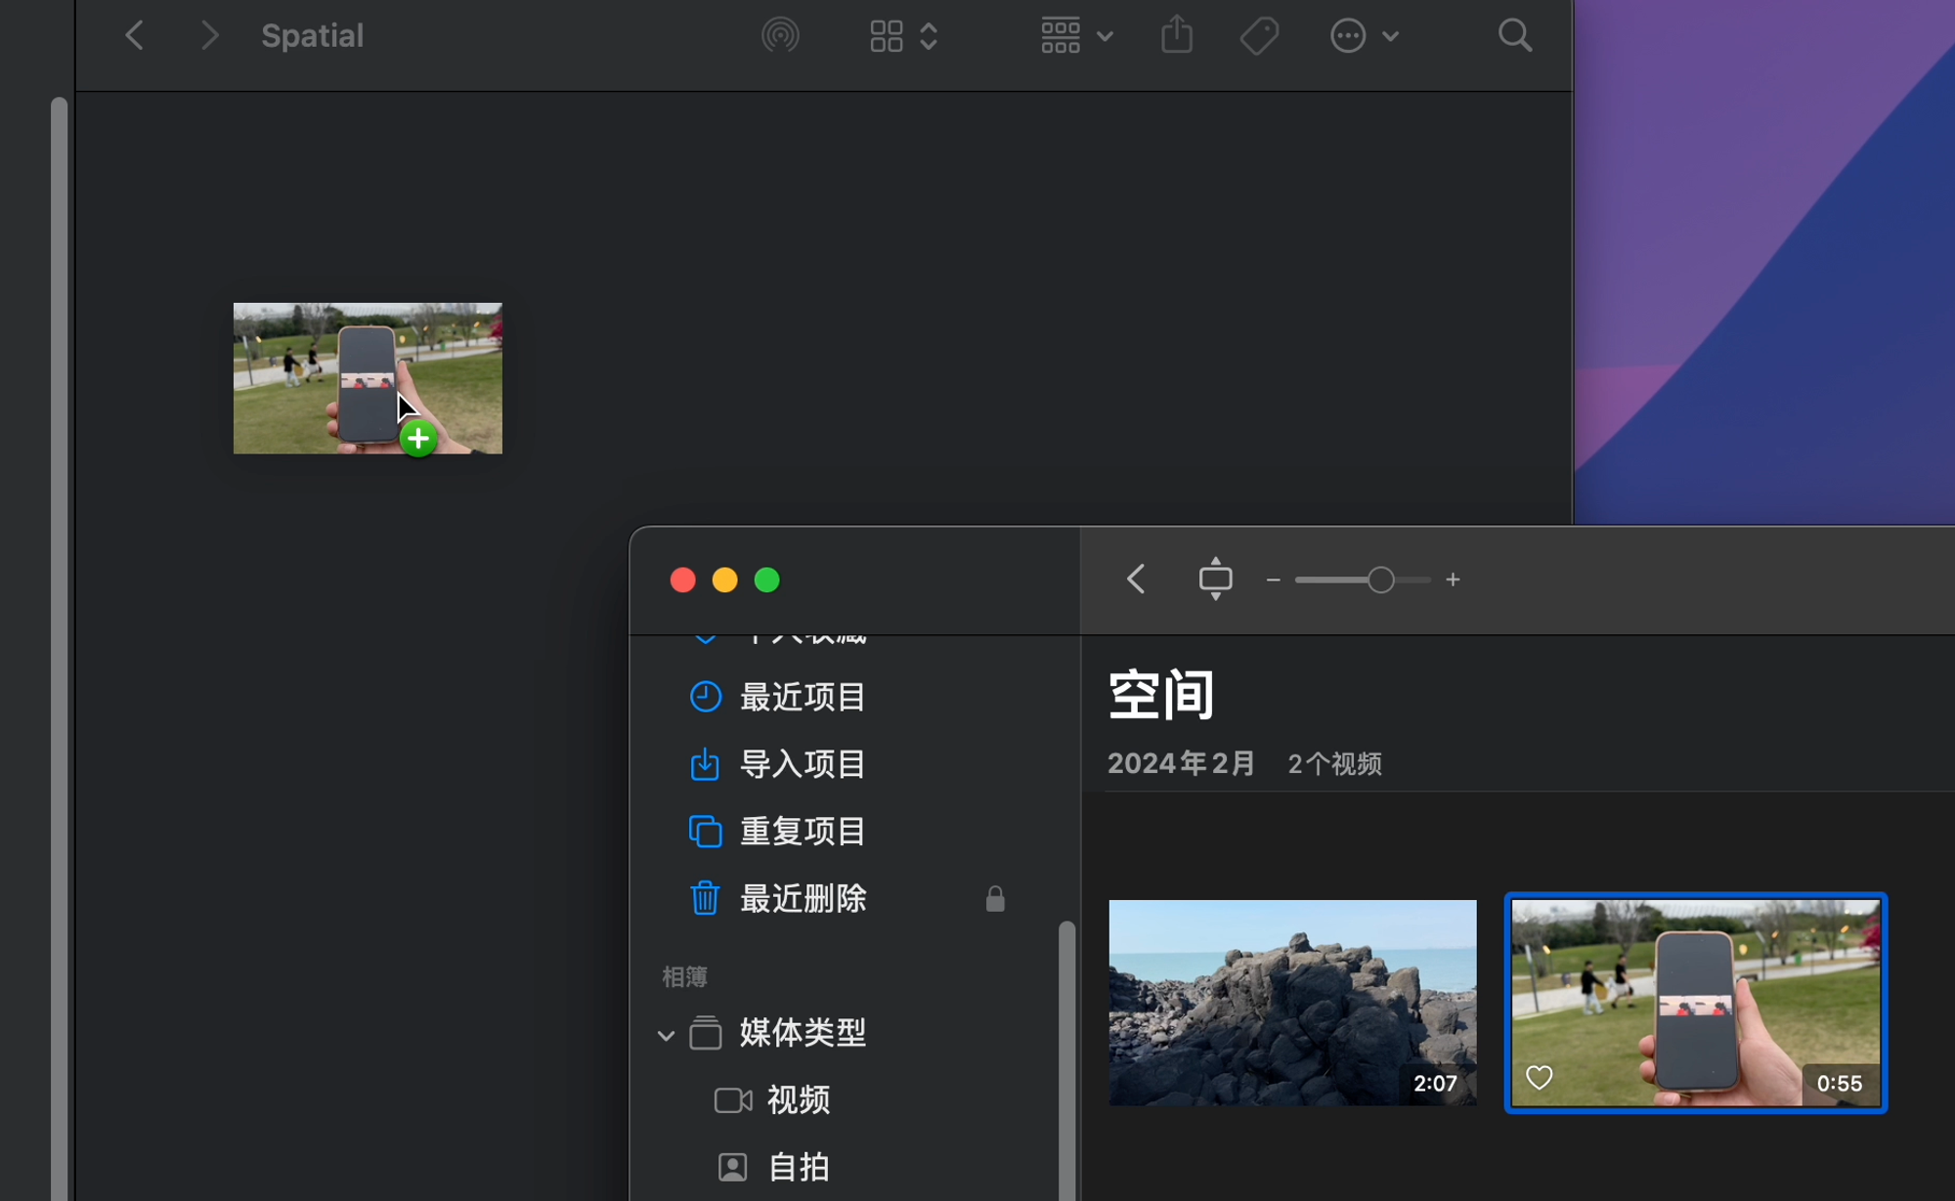1955x1201 pixels.
Task: Click the 2024年2月 date label
Action: (1181, 763)
